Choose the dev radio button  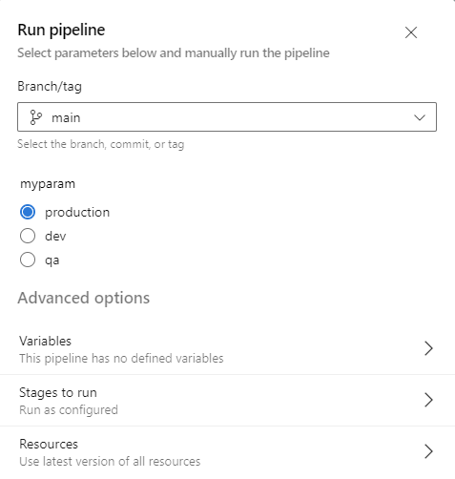pos(28,236)
